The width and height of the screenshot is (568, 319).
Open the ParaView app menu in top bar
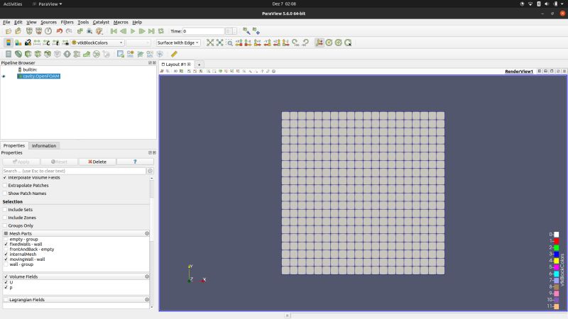coord(48,4)
